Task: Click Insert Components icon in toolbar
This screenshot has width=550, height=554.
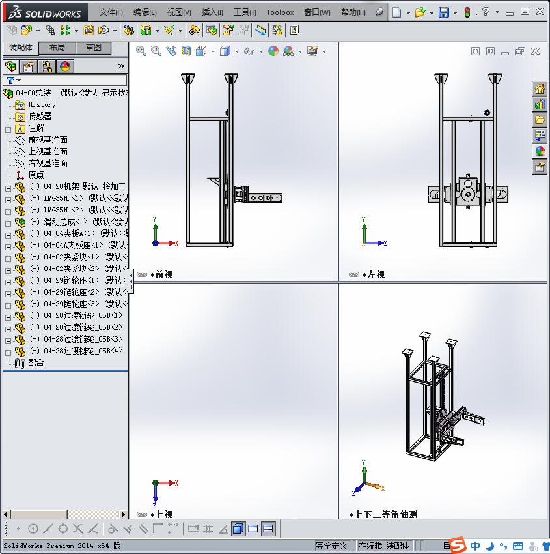Action: tap(27, 31)
